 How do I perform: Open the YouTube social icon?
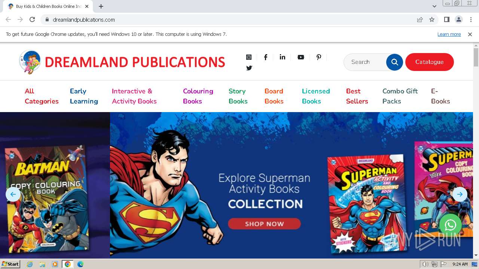[x=301, y=57]
